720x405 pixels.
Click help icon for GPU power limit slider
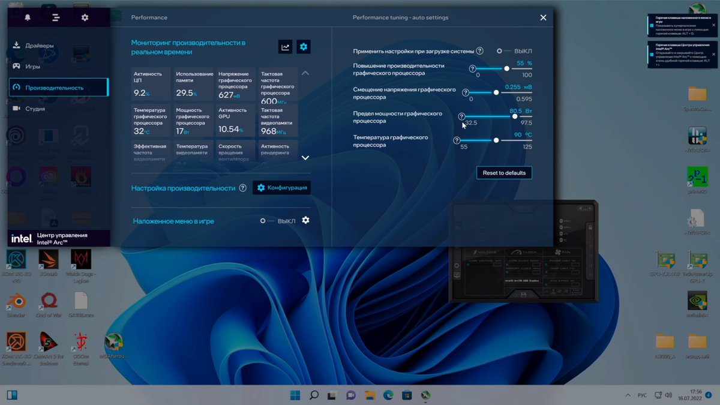click(x=461, y=116)
